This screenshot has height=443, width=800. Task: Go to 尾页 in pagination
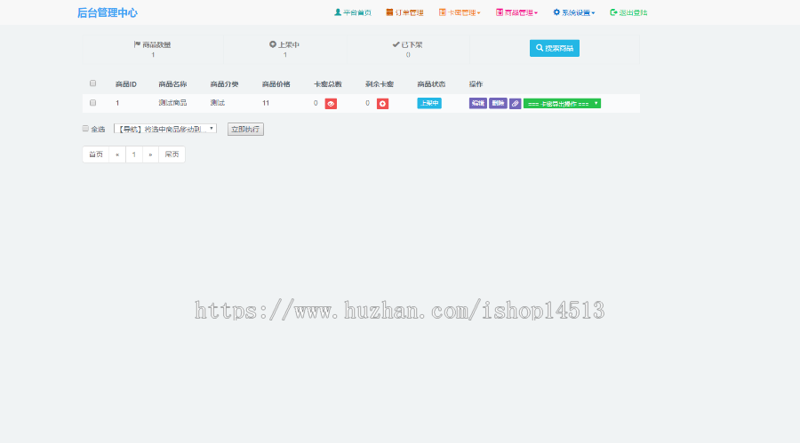[172, 154]
